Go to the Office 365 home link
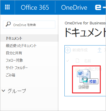 [x=35, y=7]
